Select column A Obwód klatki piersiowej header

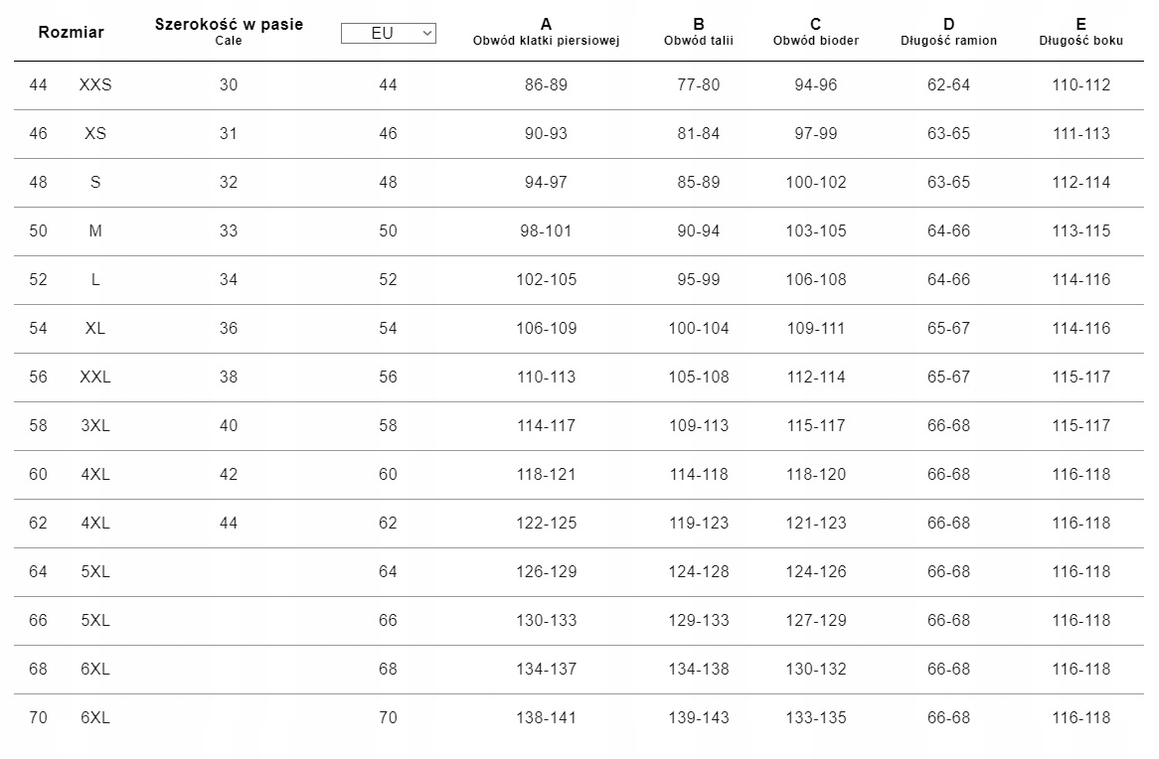pyautogui.click(x=546, y=31)
